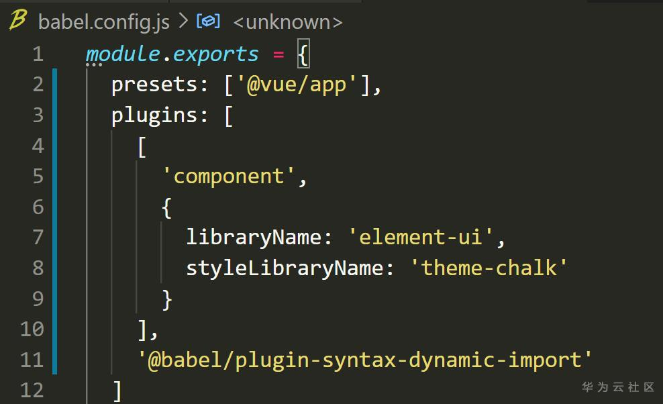Click the 'presets' key on line 2
The height and width of the screenshot is (404, 663).
tap(155, 85)
